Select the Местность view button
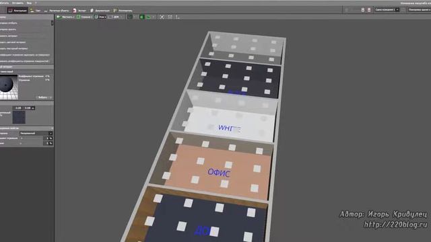The image size is (431, 242). 65,17
